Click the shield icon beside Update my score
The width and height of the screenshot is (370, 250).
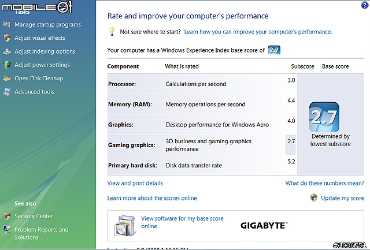(x=314, y=197)
